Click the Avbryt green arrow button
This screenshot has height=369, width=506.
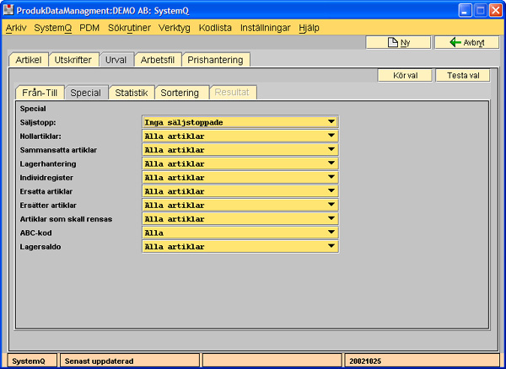(x=466, y=42)
